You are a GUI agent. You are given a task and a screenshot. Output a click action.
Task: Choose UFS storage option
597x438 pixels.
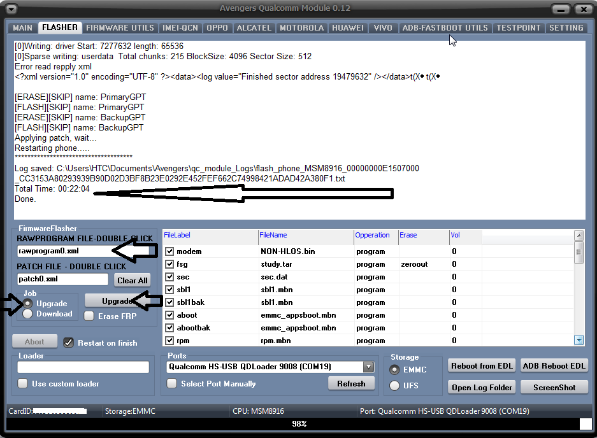pos(395,386)
